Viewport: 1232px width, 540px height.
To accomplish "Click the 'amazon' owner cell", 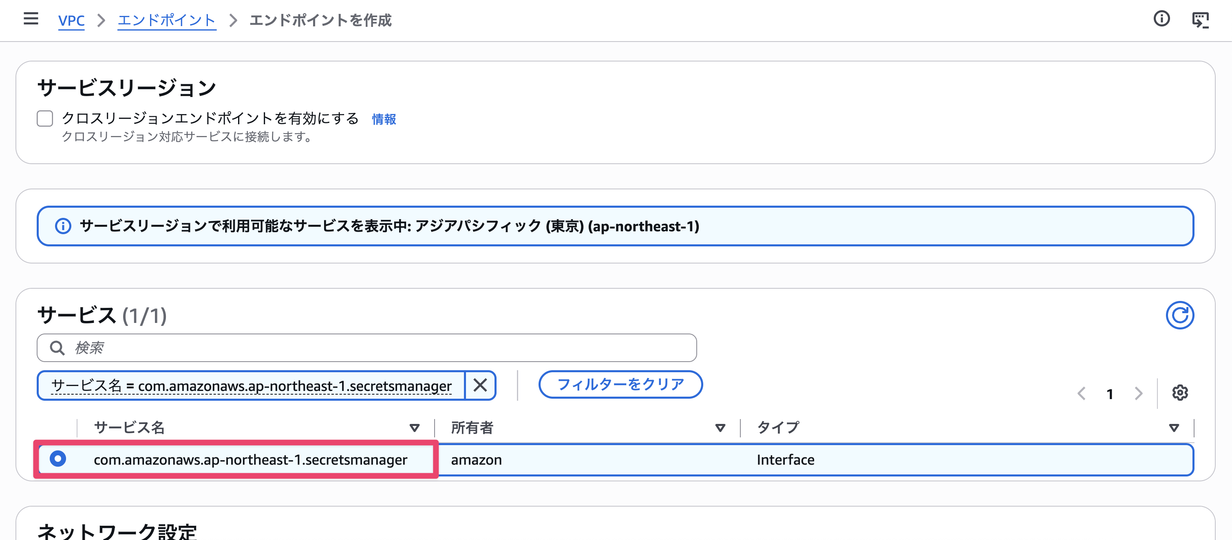I will click(476, 460).
